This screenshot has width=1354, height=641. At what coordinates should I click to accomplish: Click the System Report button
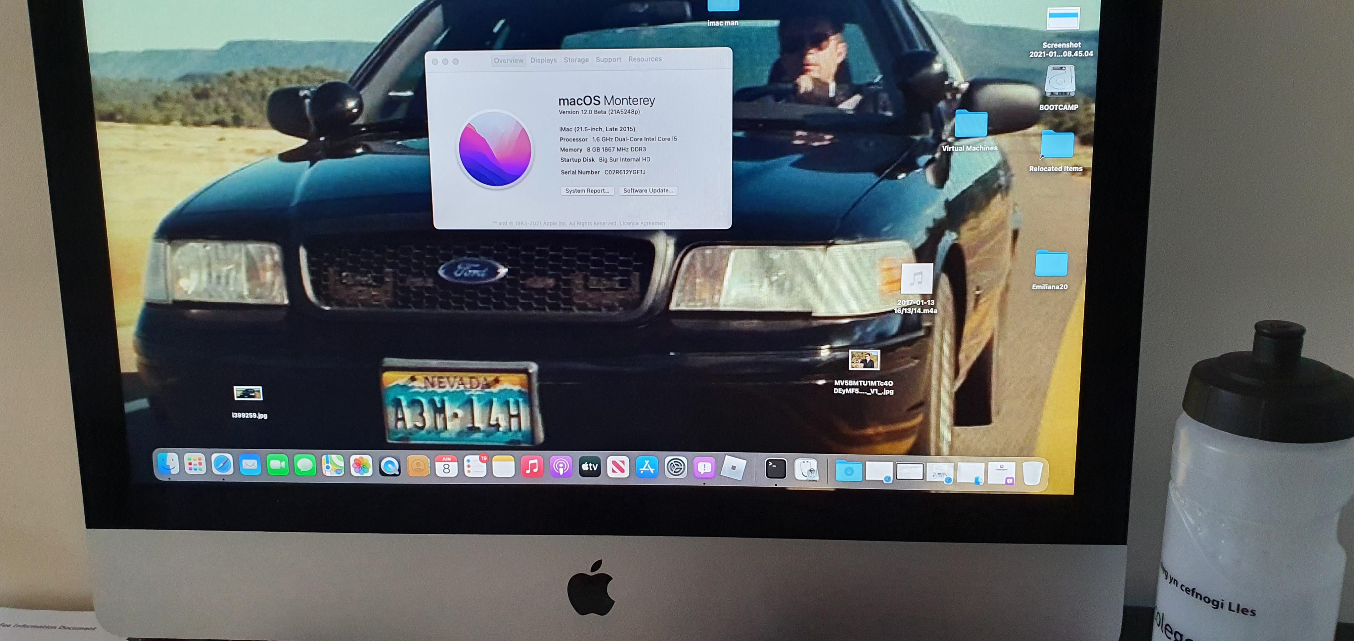click(x=587, y=191)
